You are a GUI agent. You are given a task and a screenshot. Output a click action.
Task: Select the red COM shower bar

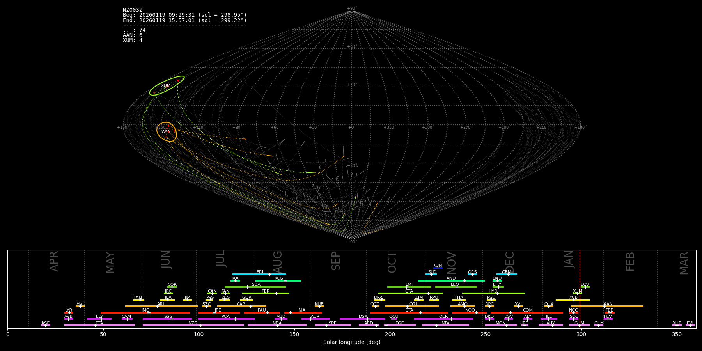[x=527, y=312]
